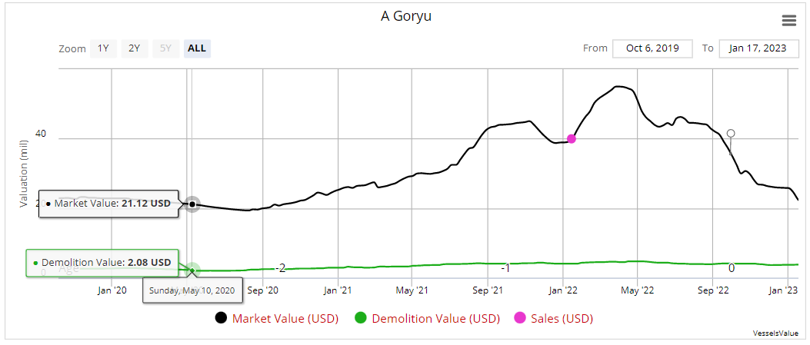Click the pink Sales legend dot

click(x=519, y=318)
